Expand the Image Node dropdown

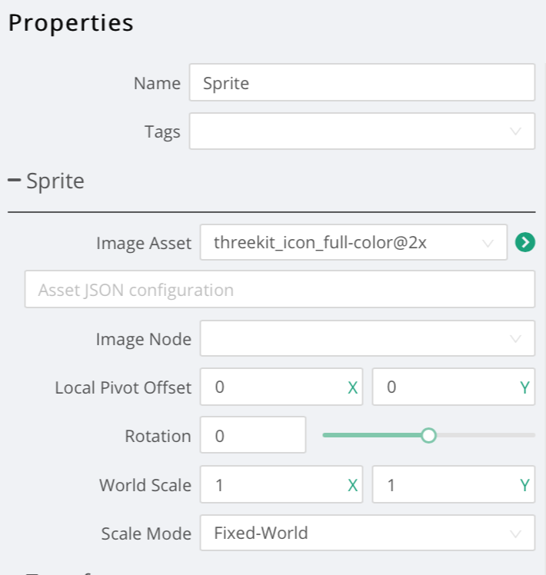(x=367, y=339)
